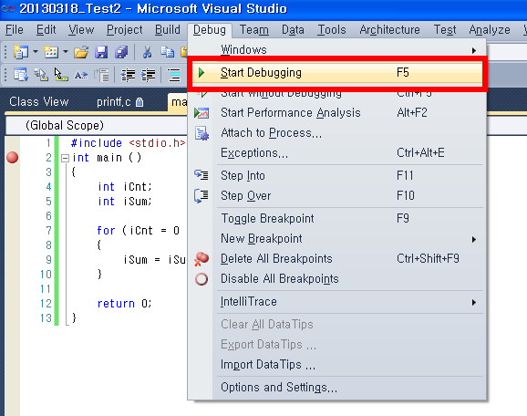Click the greyed-out text editor toolbar icon next to Complete Word
This screenshot has height=416, width=527.
[x=101, y=75]
